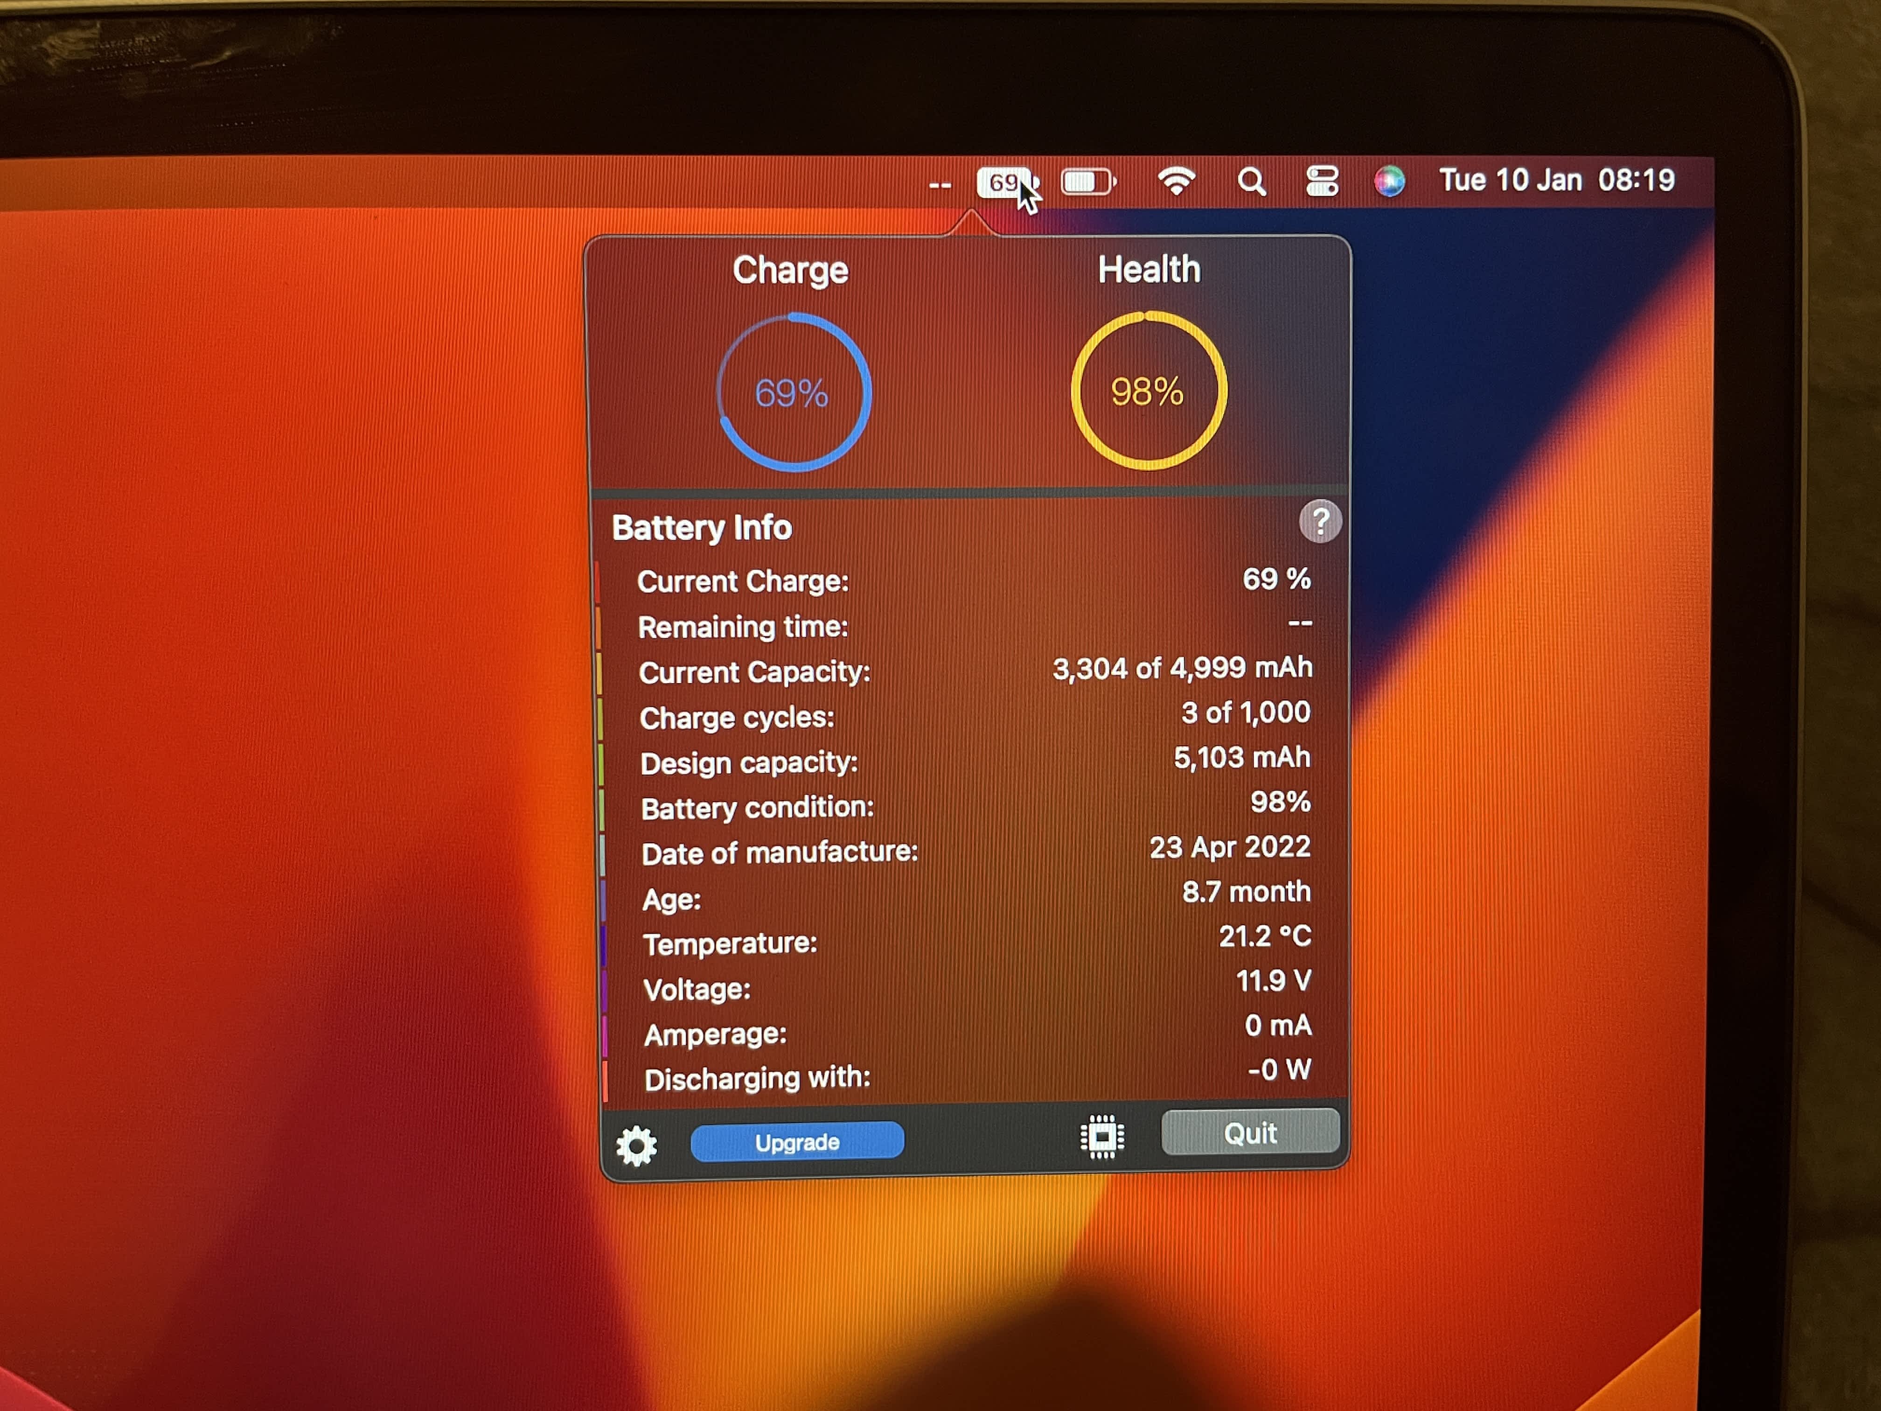Select the Current Capacity row
The image size is (1881, 1411).
974,670
